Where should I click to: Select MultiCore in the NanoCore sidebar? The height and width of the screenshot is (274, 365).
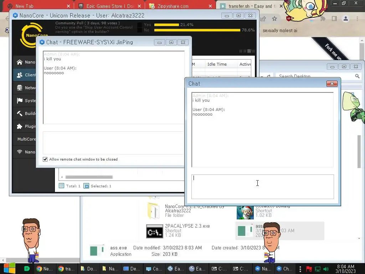click(x=25, y=139)
